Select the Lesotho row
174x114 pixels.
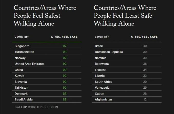click(100, 70)
